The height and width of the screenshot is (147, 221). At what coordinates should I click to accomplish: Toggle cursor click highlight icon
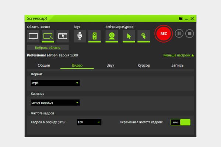(x=144, y=36)
